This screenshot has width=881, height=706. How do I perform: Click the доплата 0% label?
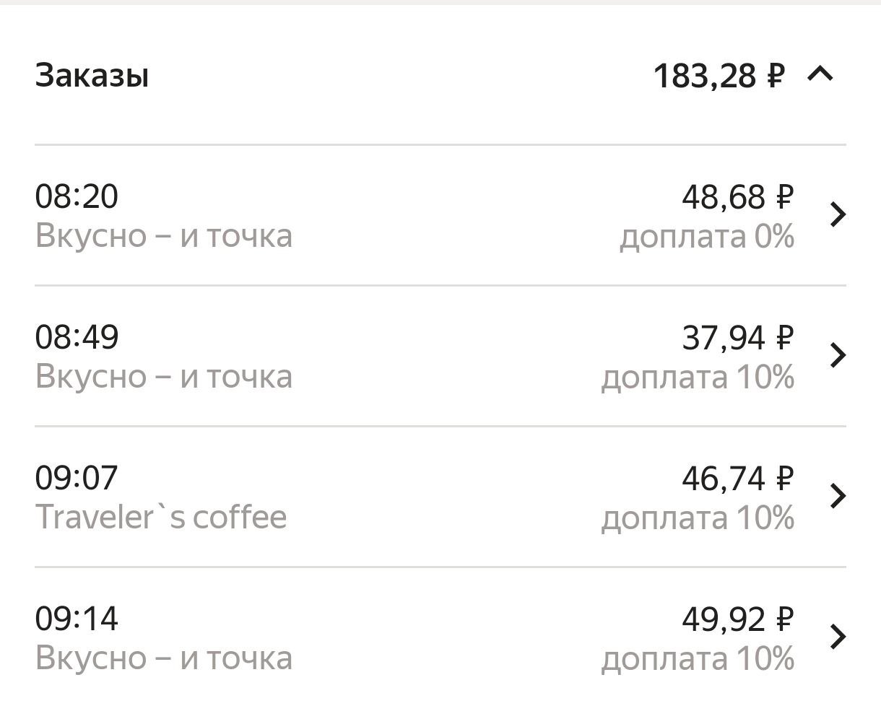[707, 237]
